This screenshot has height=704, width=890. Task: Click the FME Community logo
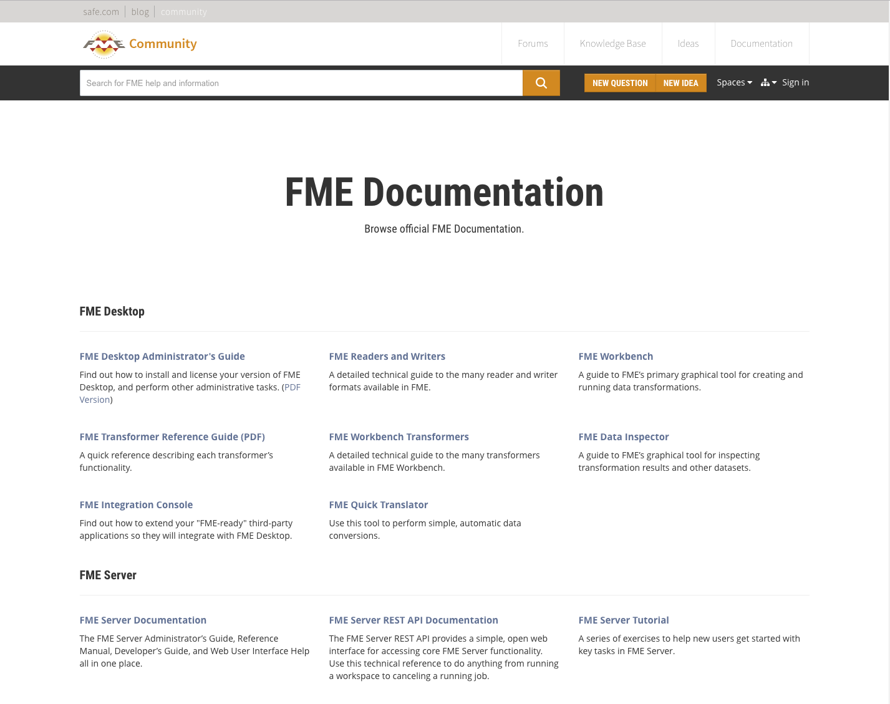pyautogui.click(x=140, y=44)
